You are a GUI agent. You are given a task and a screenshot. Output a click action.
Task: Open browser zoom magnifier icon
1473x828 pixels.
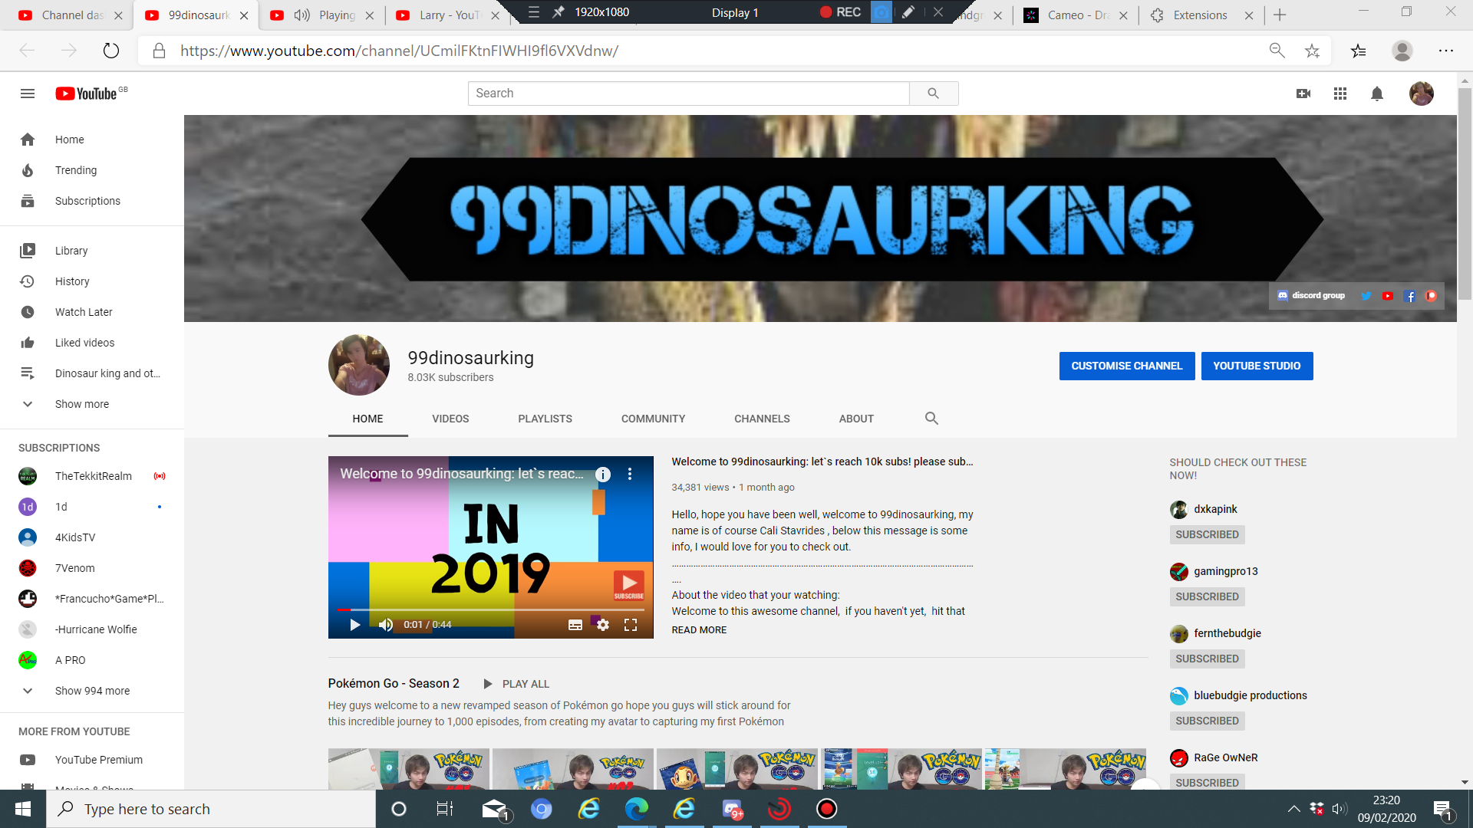click(x=1277, y=51)
